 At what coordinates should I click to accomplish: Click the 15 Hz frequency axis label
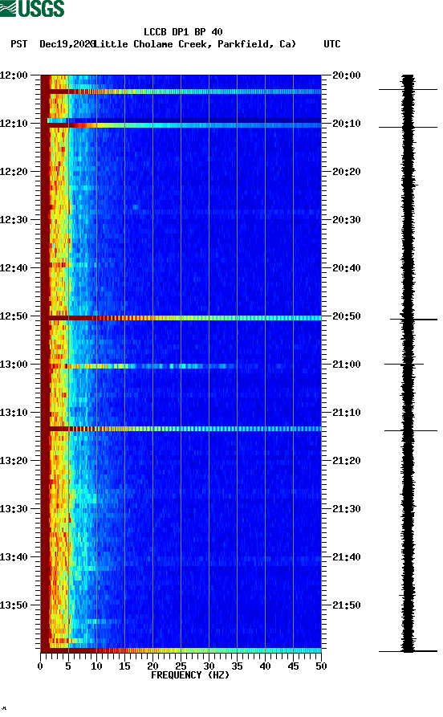124,666
